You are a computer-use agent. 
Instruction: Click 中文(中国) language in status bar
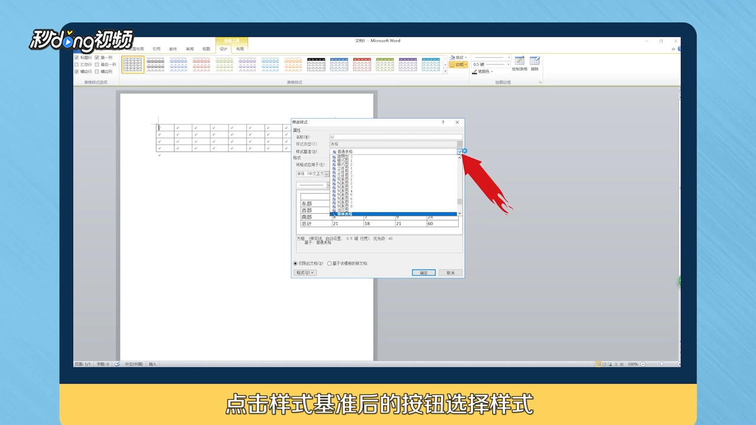(x=134, y=364)
